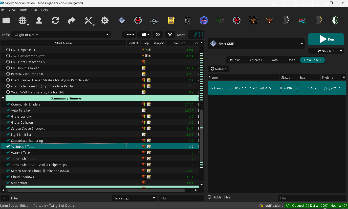The height and width of the screenshot is (209, 348).
Task: Click the yellow square face toolbar shortcut
Action: (x=171, y=20)
